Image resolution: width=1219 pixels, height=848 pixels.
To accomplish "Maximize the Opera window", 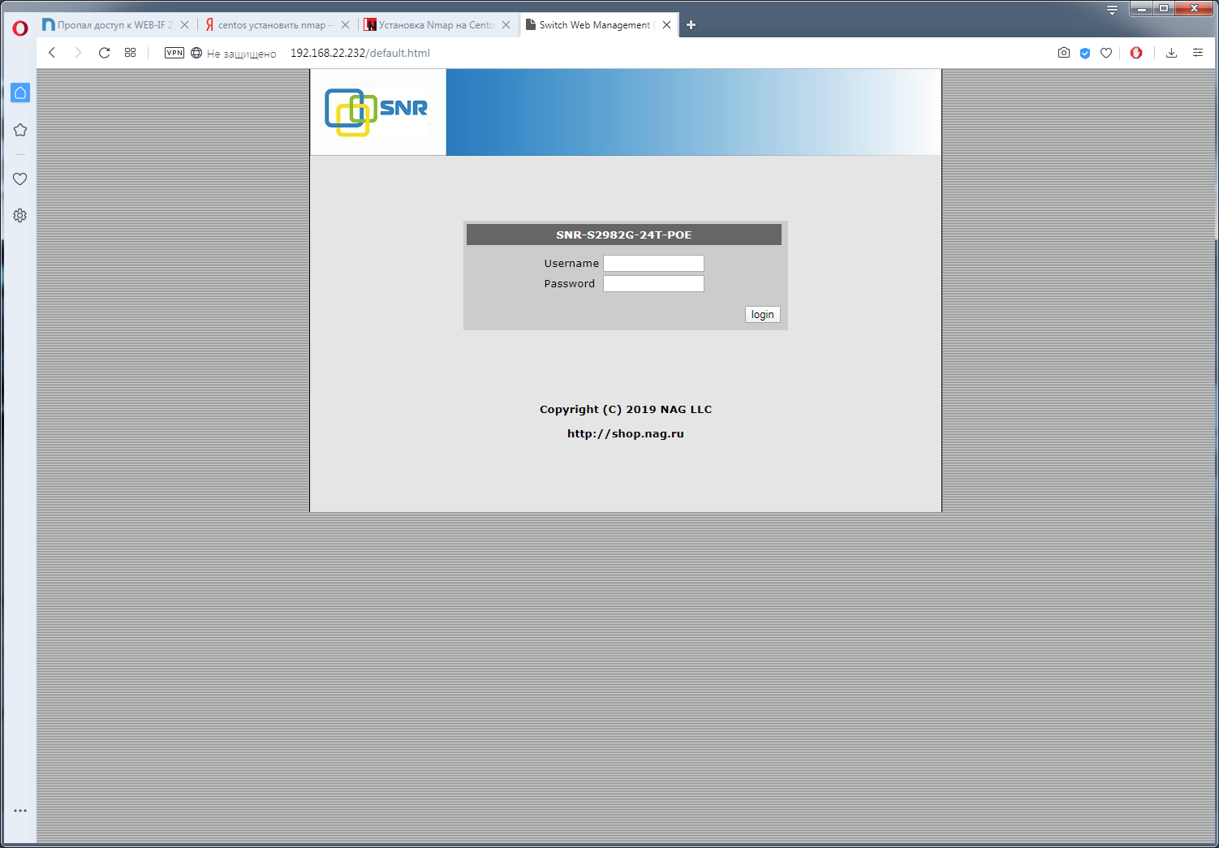I will pyautogui.click(x=1164, y=8).
